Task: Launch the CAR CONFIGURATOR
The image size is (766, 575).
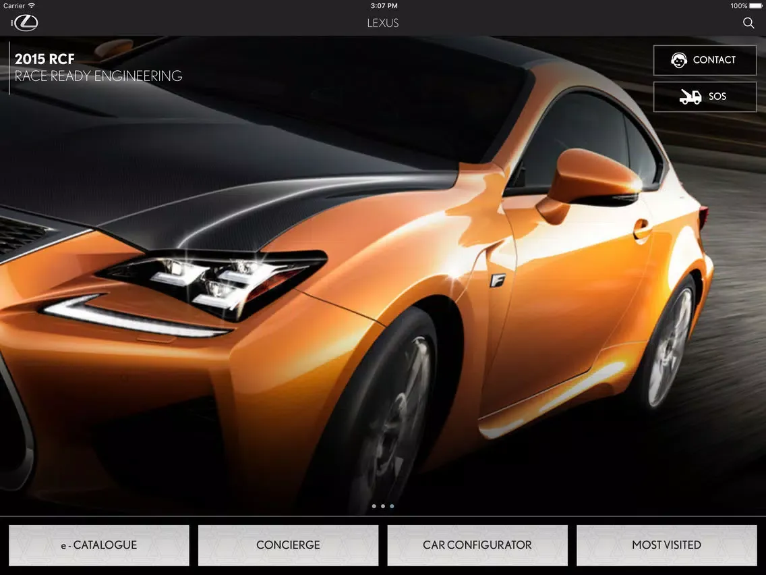Action: pyautogui.click(x=477, y=545)
